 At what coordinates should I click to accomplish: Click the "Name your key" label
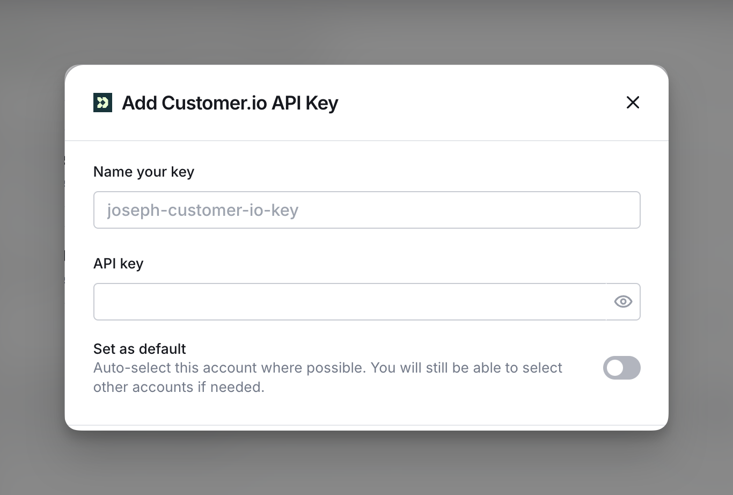click(x=143, y=172)
